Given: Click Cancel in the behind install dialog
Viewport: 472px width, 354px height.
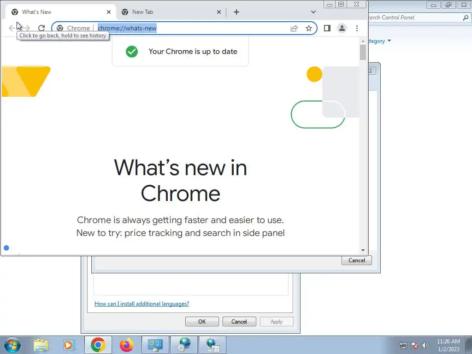Looking at the screenshot, I should tap(357, 260).
